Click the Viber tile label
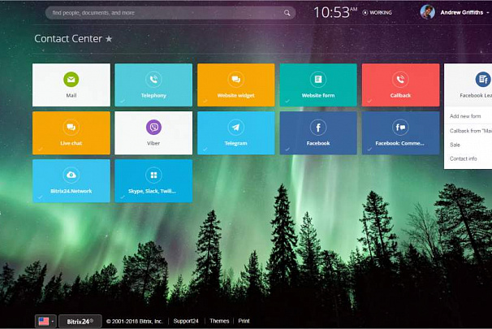The height and width of the screenshot is (329, 492). 153,143
